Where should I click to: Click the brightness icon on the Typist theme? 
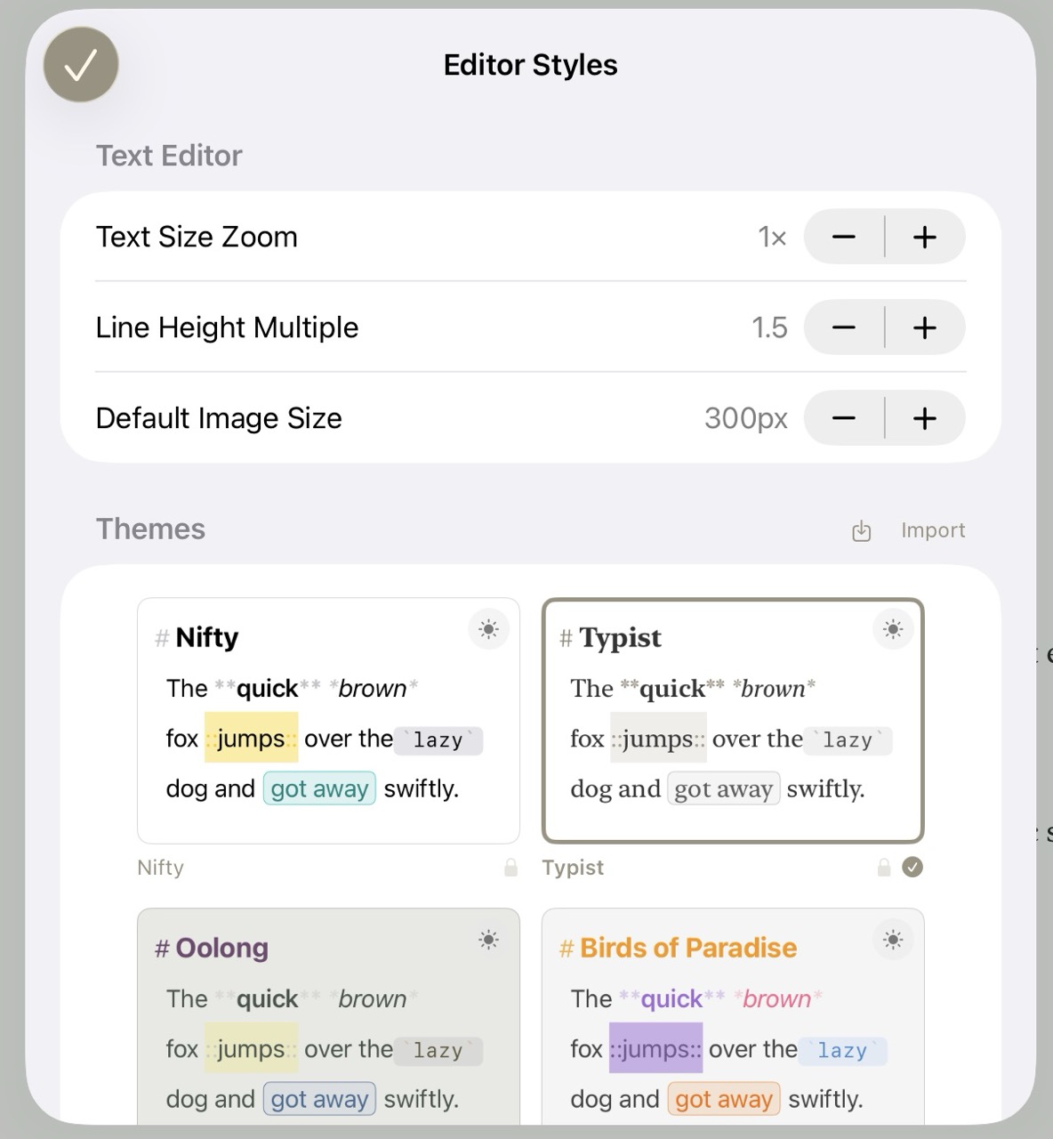pos(893,629)
